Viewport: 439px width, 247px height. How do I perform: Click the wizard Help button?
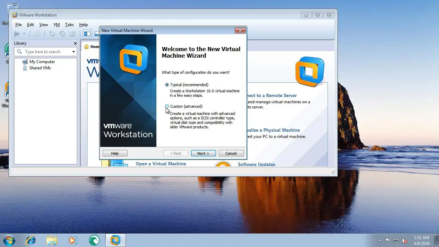pos(115,153)
